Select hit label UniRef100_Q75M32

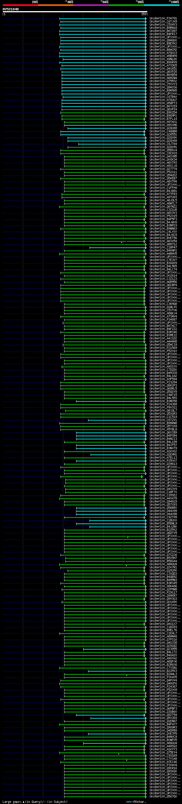tap(163, 81)
